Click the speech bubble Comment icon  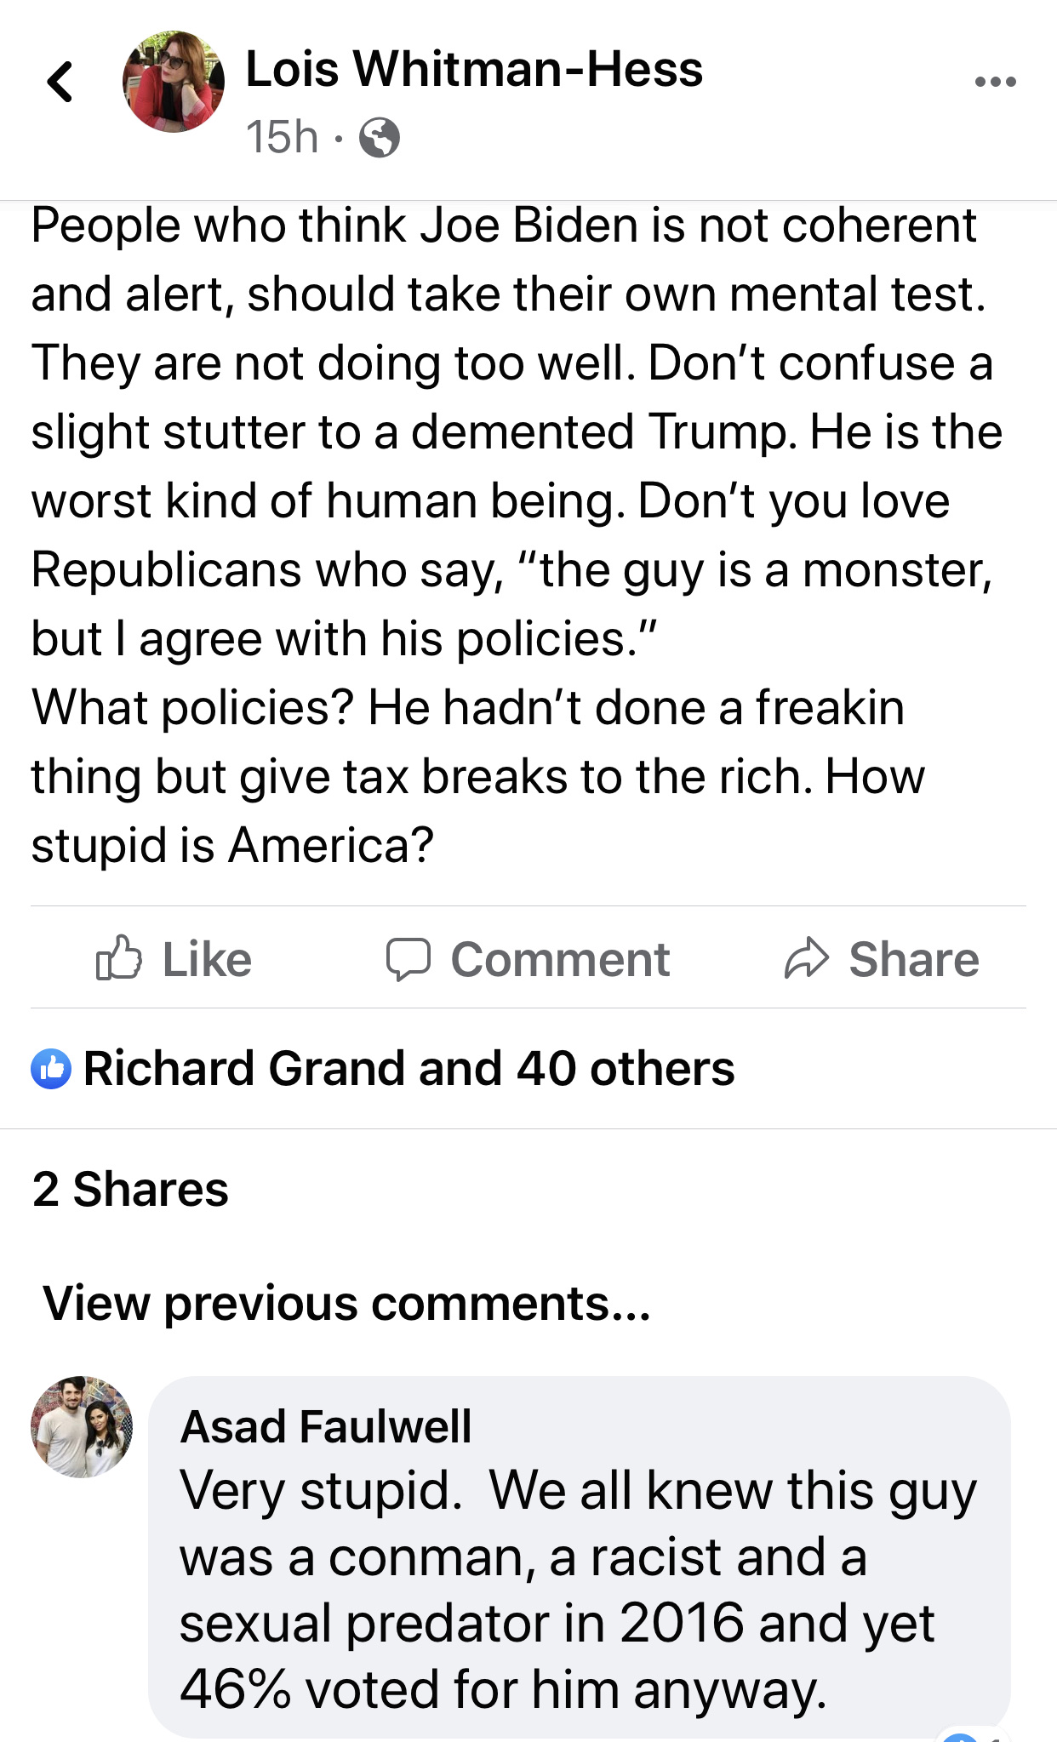click(x=408, y=959)
